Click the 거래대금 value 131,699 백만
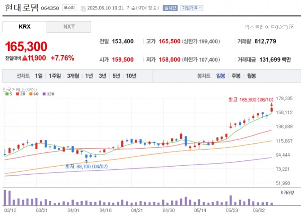This screenshot has height=221, width=301. click(275, 60)
